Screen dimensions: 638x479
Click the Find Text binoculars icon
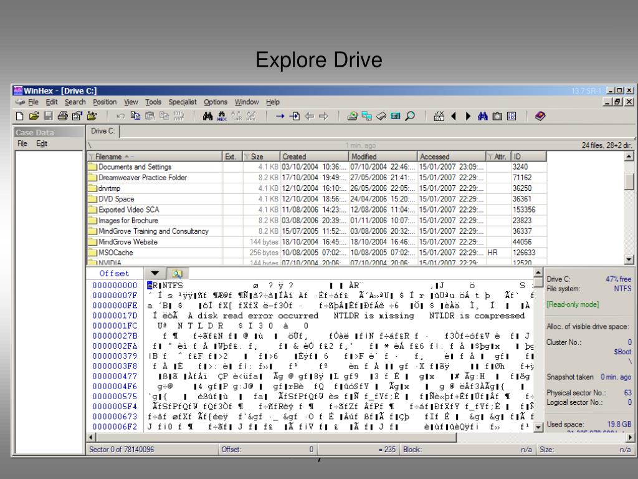[x=207, y=117]
